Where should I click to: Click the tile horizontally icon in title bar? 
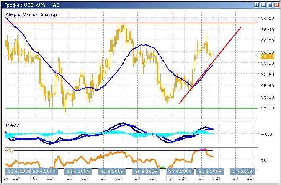pyautogui.click(x=262, y=5)
